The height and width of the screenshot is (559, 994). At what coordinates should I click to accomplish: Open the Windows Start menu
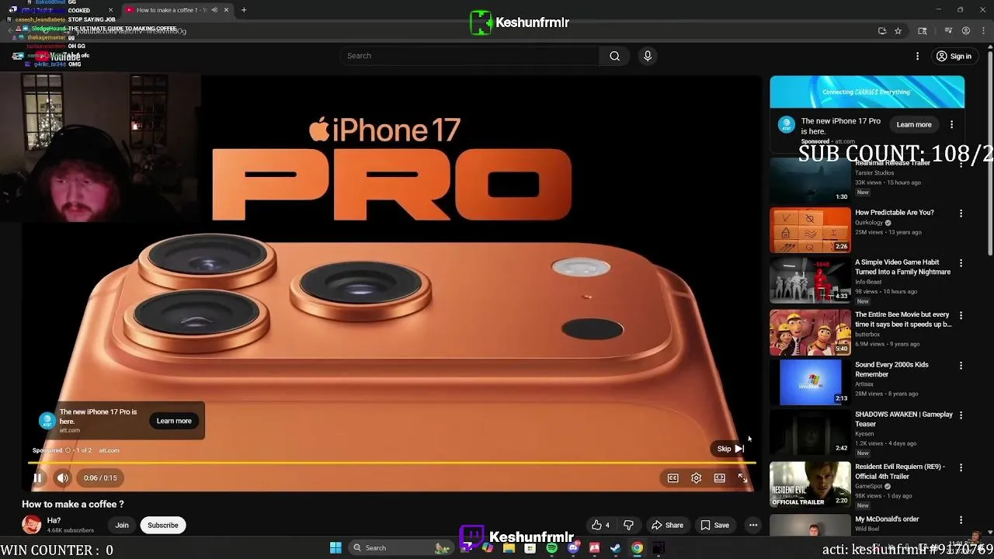[335, 548]
